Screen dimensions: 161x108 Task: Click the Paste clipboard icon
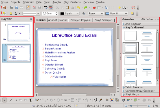(x=67, y=7)
